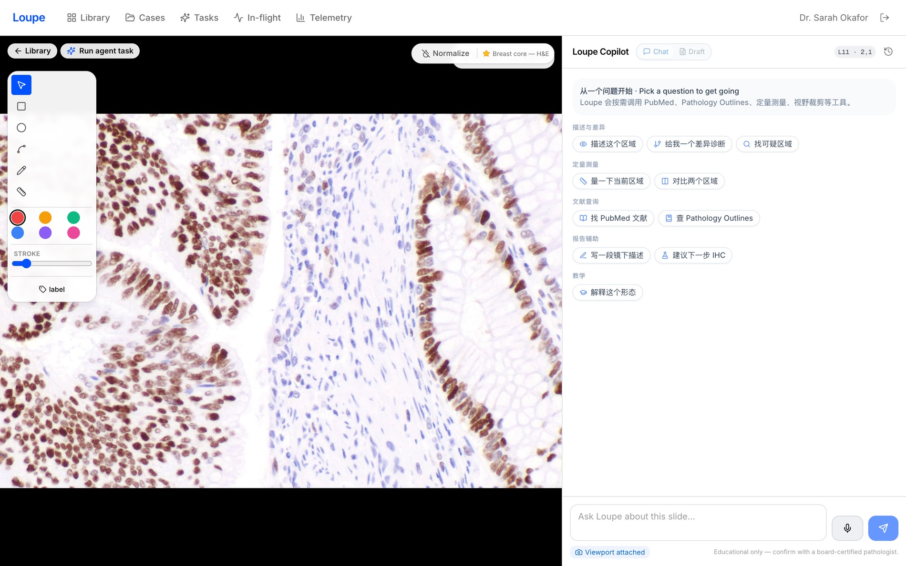906x566 pixels.
Task: Switch to the Draft tab
Action: pyautogui.click(x=692, y=51)
